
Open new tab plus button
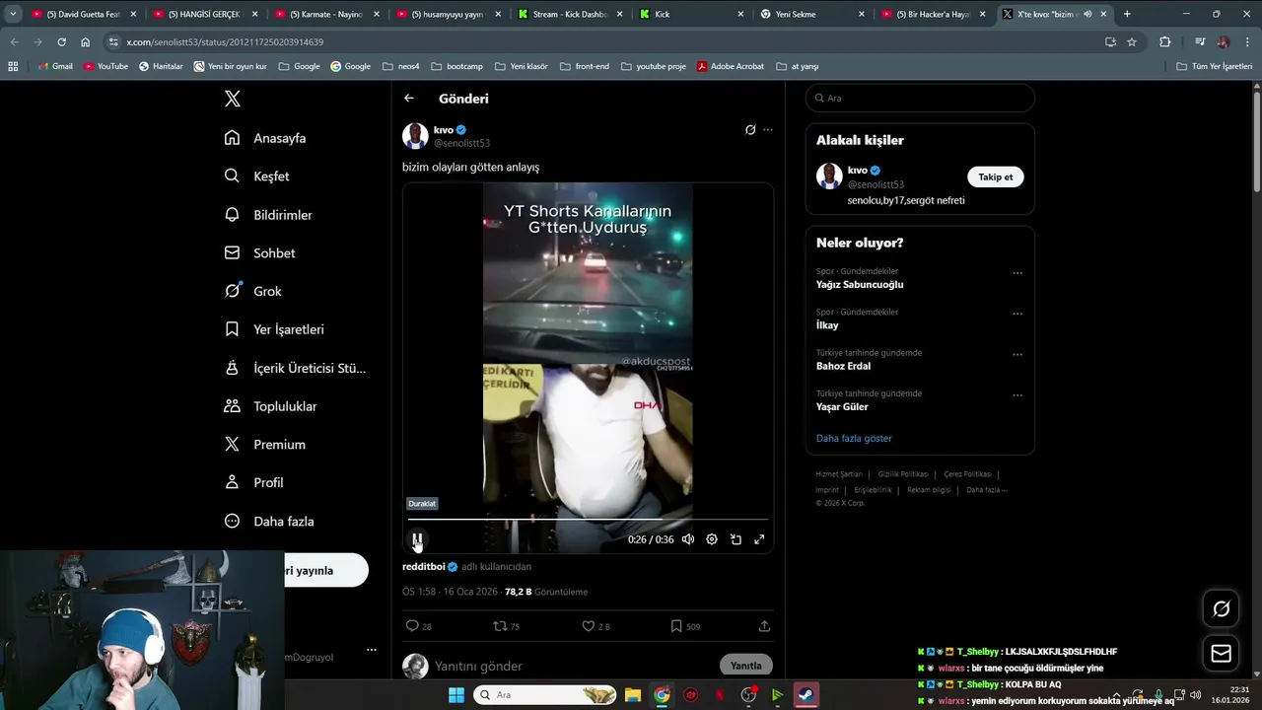(1127, 14)
